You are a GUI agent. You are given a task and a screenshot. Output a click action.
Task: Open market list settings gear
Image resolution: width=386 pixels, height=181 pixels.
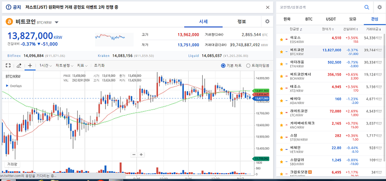(x=379, y=7)
